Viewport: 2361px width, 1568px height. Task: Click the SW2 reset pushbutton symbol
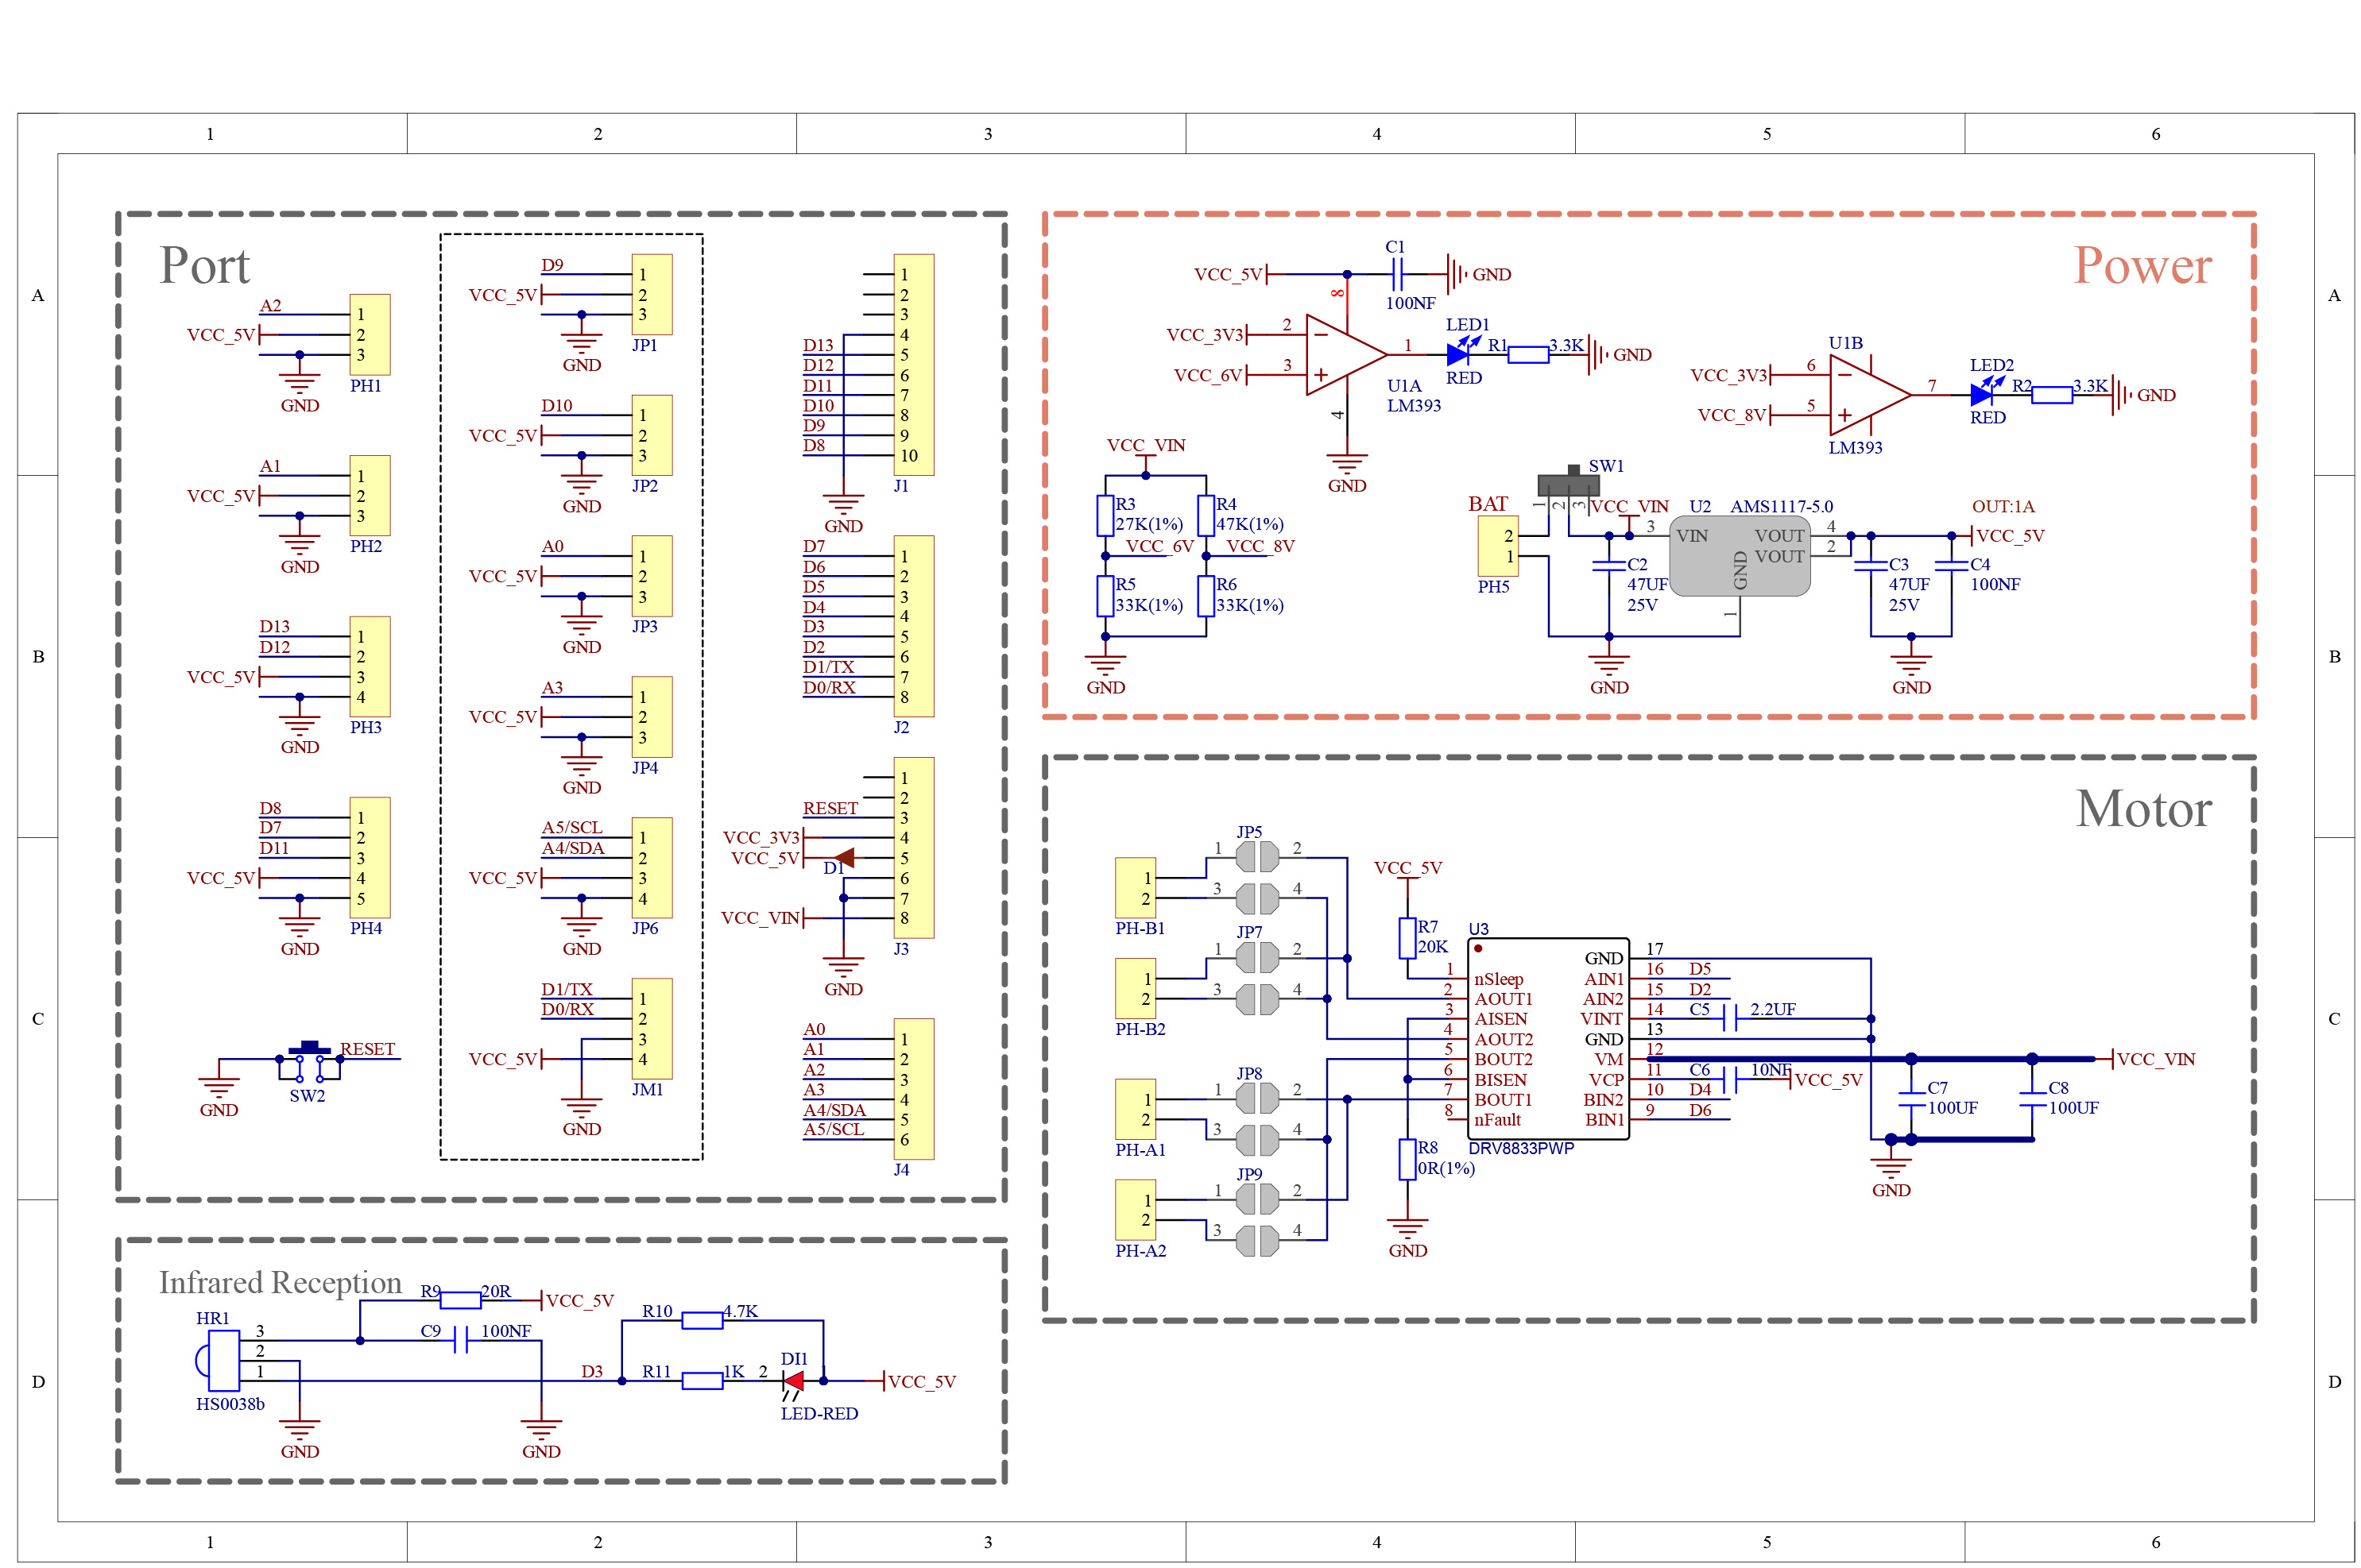point(309,1061)
